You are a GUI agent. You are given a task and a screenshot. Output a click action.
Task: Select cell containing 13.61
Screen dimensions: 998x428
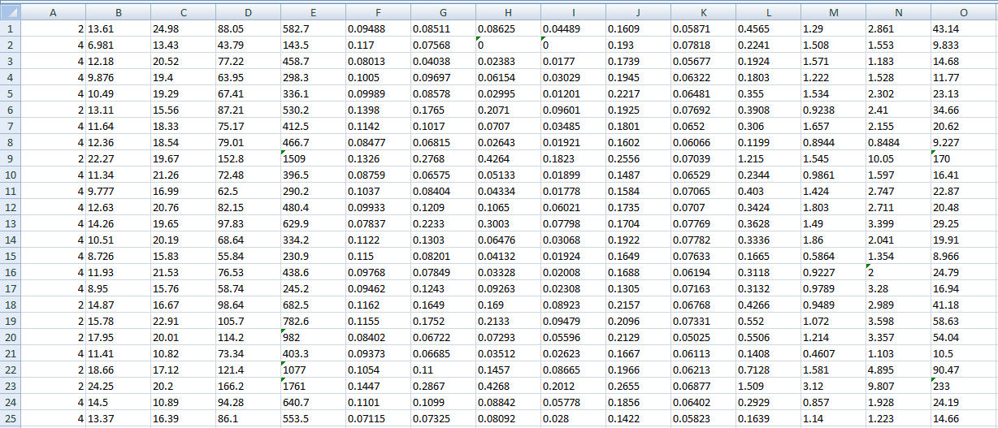[118, 28]
